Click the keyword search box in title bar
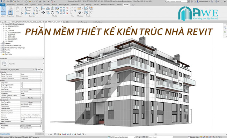 click(x=177, y=1)
